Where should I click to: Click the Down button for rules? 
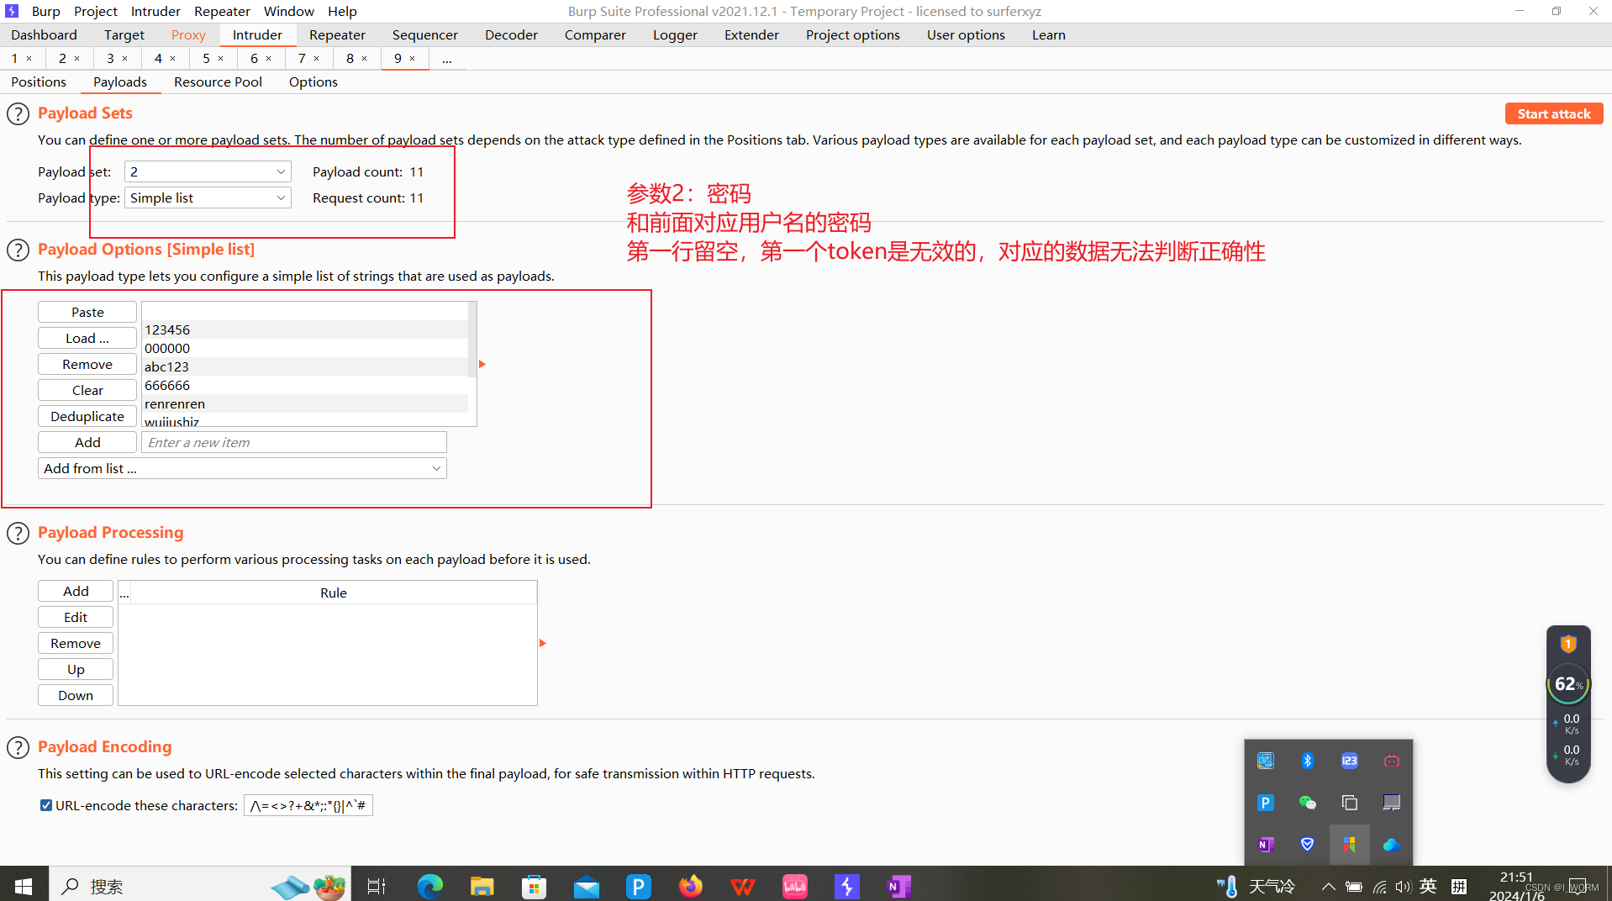(x=76, y=695)
